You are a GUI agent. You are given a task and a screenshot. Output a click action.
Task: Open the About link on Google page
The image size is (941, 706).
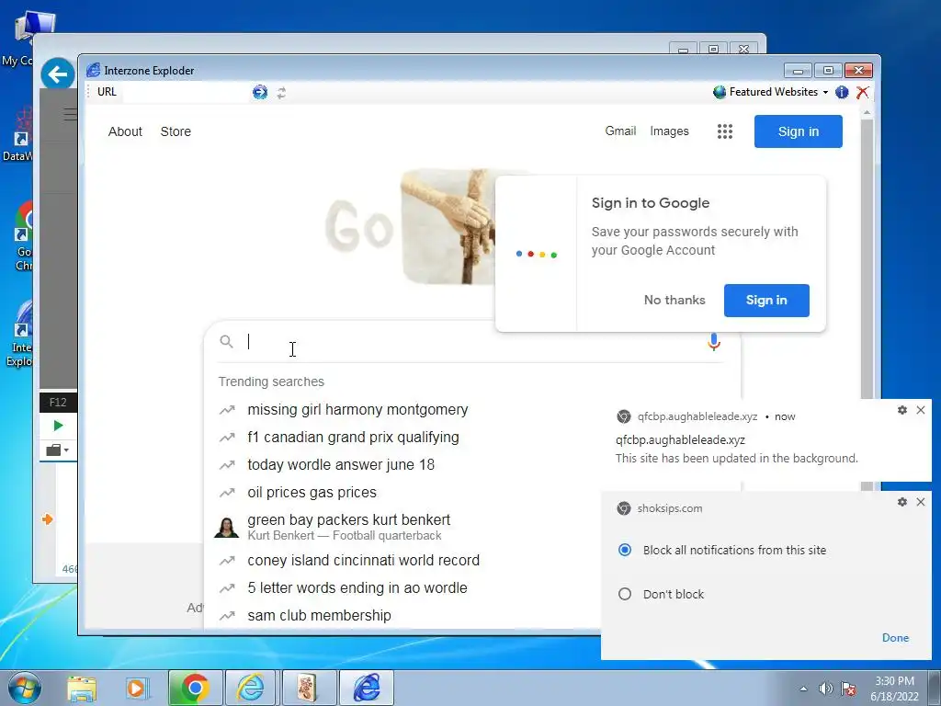click(x=125, y=131)
